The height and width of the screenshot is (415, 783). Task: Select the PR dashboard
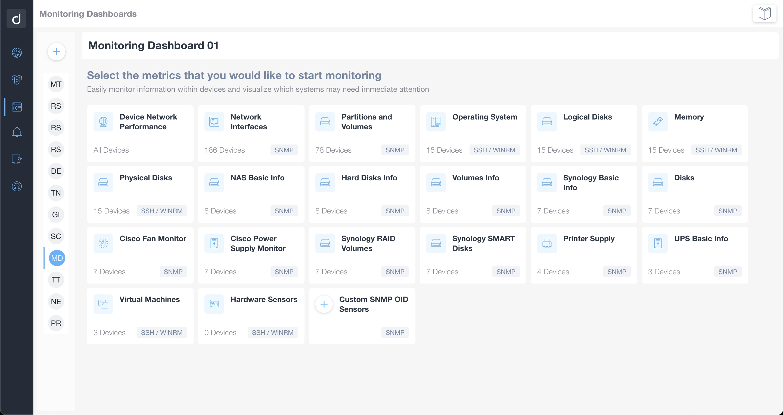tap(56, 323)
